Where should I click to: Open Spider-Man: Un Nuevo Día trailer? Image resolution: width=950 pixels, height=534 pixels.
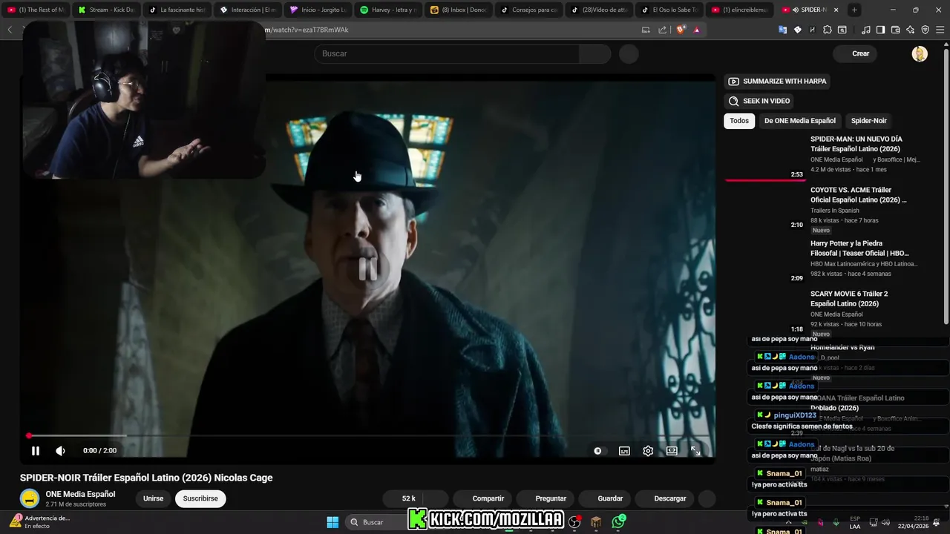(856, 144)
